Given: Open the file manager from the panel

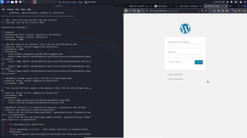Looking at the screenshot, I should coord(12,2).
